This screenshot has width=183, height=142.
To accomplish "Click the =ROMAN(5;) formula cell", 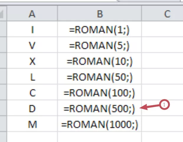I will (99, 46).
